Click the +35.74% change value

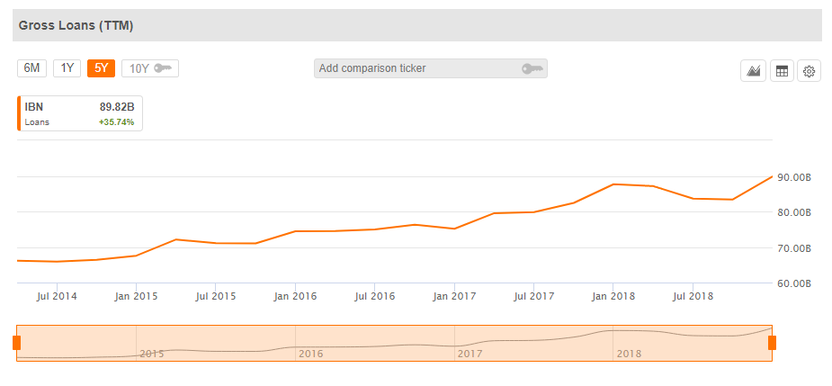click(x=116, y=122)
